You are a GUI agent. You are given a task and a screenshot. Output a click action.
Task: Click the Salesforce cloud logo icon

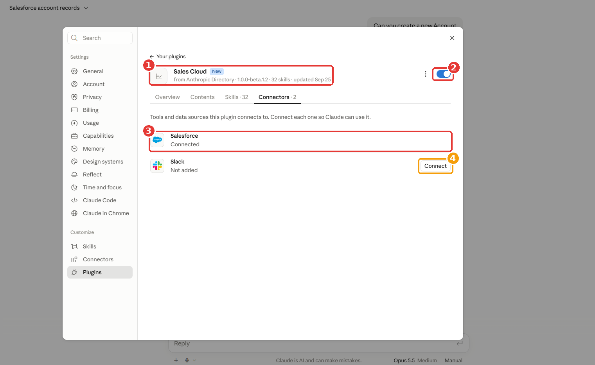click(157, 140)
